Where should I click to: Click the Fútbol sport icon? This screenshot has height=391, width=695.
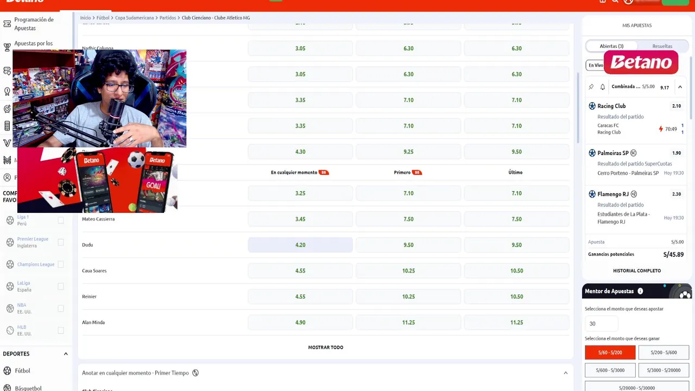pyautogui.click(x=7, y=371)
